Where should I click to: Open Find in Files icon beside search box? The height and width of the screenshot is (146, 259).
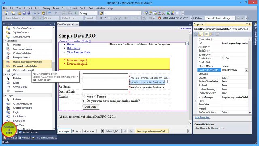[101, 13]
